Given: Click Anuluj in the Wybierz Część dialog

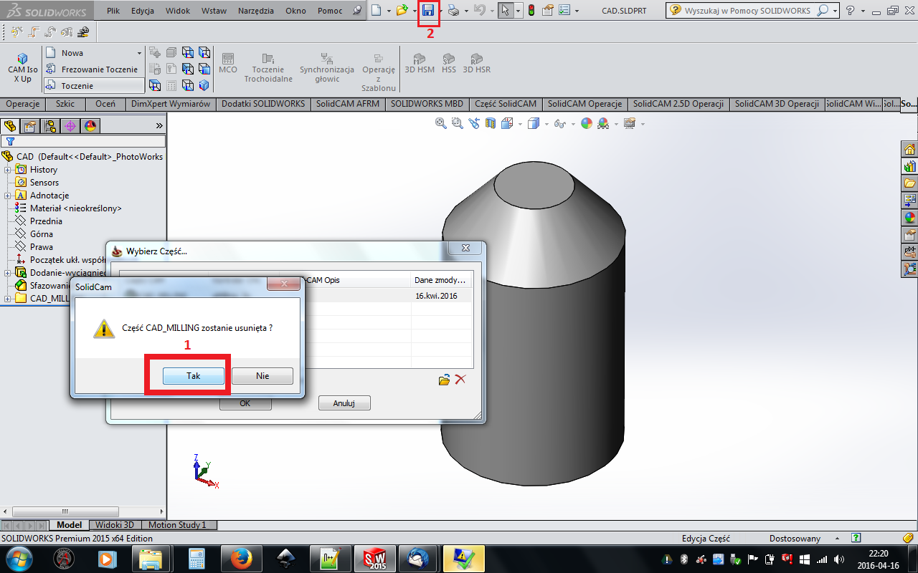Looking at the screenshot, I should (344, 403).
